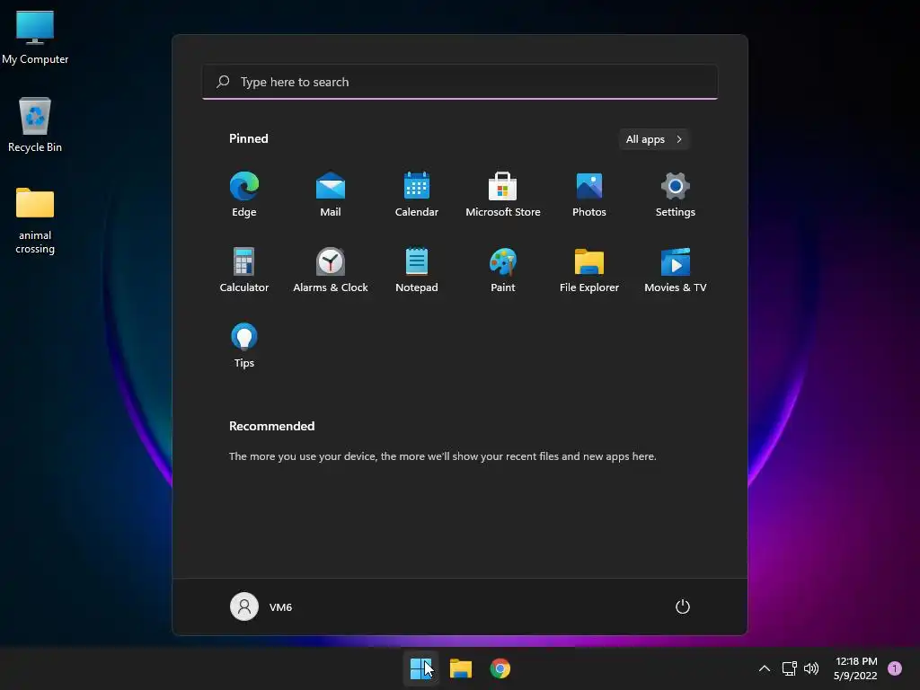Open Microsoft Store from the Start menu
Viewport: 920px width, 690px height.
pyautogui.click(x=503, y=194)
